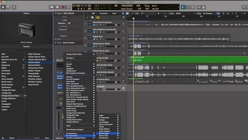This screenshot has width=248, height=140.
Task: Open AU Generators submenu
Action: pos(80,133)
